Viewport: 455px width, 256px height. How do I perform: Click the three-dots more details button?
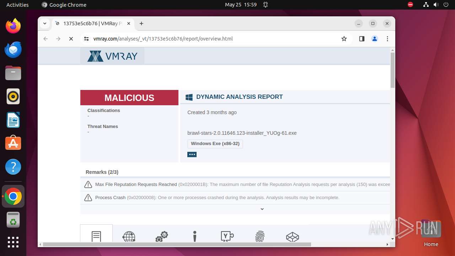click(192, 154)
